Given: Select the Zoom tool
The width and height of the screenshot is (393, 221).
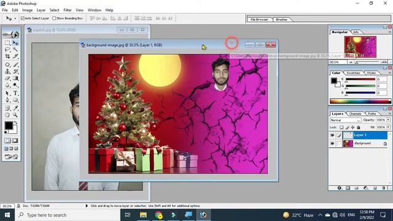Looking at the screenshot, I should click(x=15, y=115).
